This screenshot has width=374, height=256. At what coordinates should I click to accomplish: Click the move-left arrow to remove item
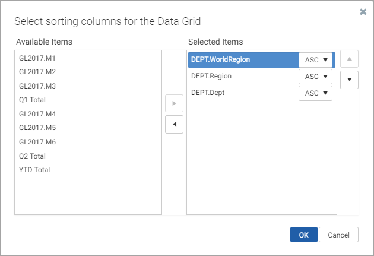(x=174, y=124)
